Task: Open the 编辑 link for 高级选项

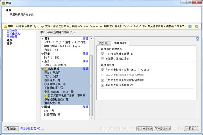Action: [85, 69]
